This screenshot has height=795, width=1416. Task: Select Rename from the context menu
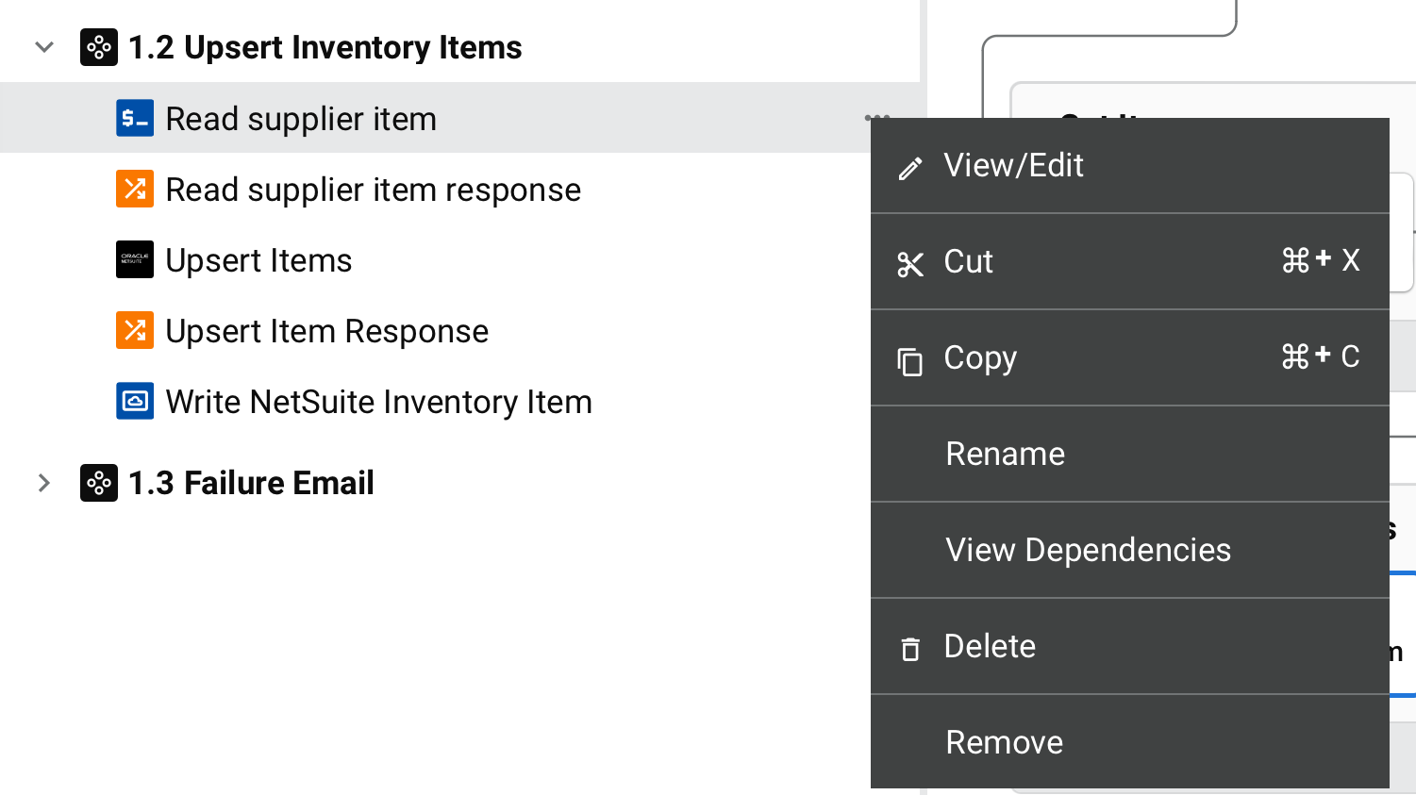tap(1004, 454)
